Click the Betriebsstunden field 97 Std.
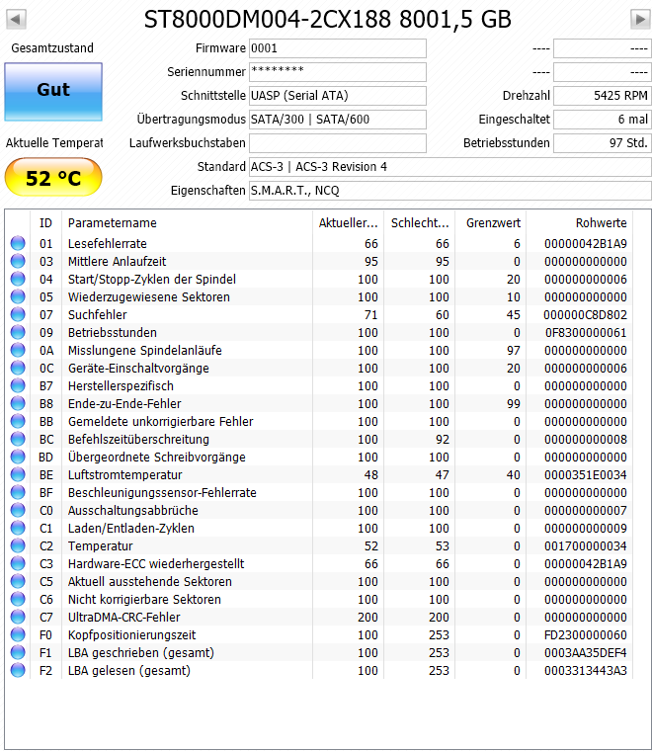Screen dimensions: 652x751 pos(603,143)
